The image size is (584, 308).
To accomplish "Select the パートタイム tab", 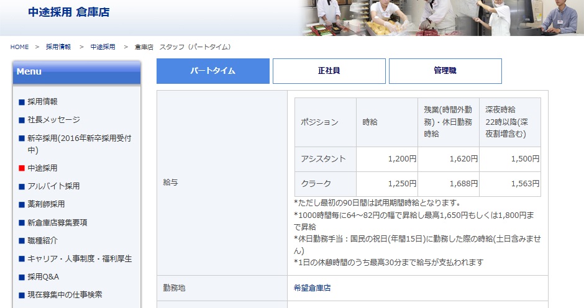I will [212, 71].
